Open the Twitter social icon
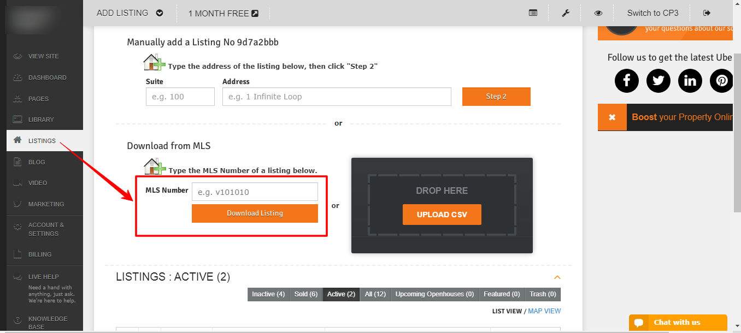 point(658,81)
